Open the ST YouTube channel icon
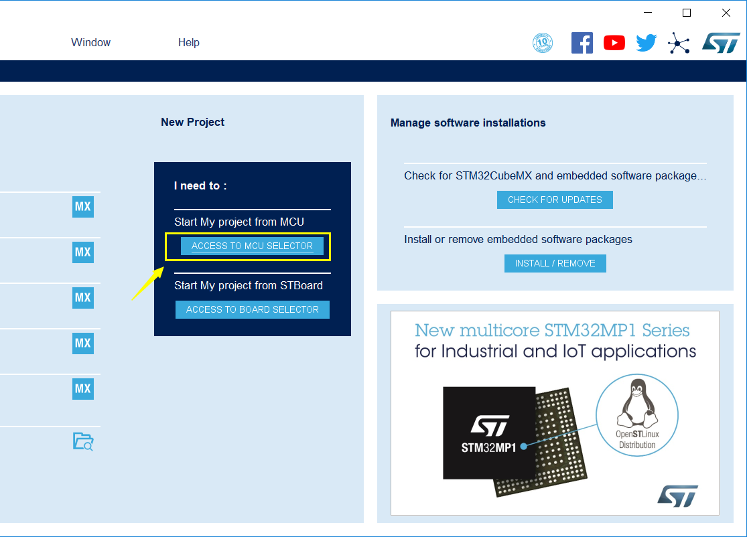This screenshot has width=747, height=537. (x=614, y=43)
